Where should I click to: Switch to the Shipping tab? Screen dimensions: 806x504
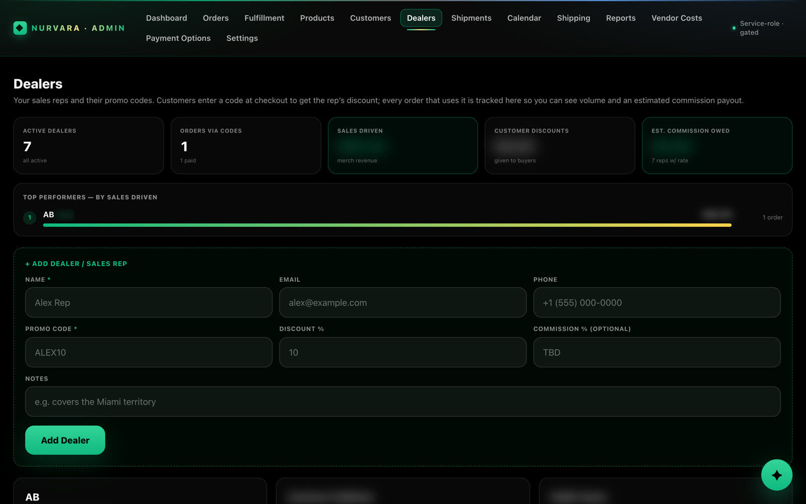pyautogui.click(x=573, y=18)
